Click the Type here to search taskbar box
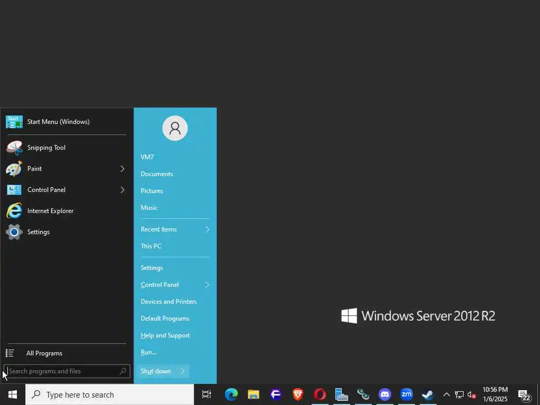The image size is (540, 405). tap(110, 394)
